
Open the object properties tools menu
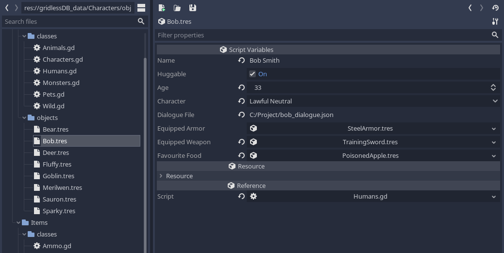pyautogui.click(x=495, y=21)
